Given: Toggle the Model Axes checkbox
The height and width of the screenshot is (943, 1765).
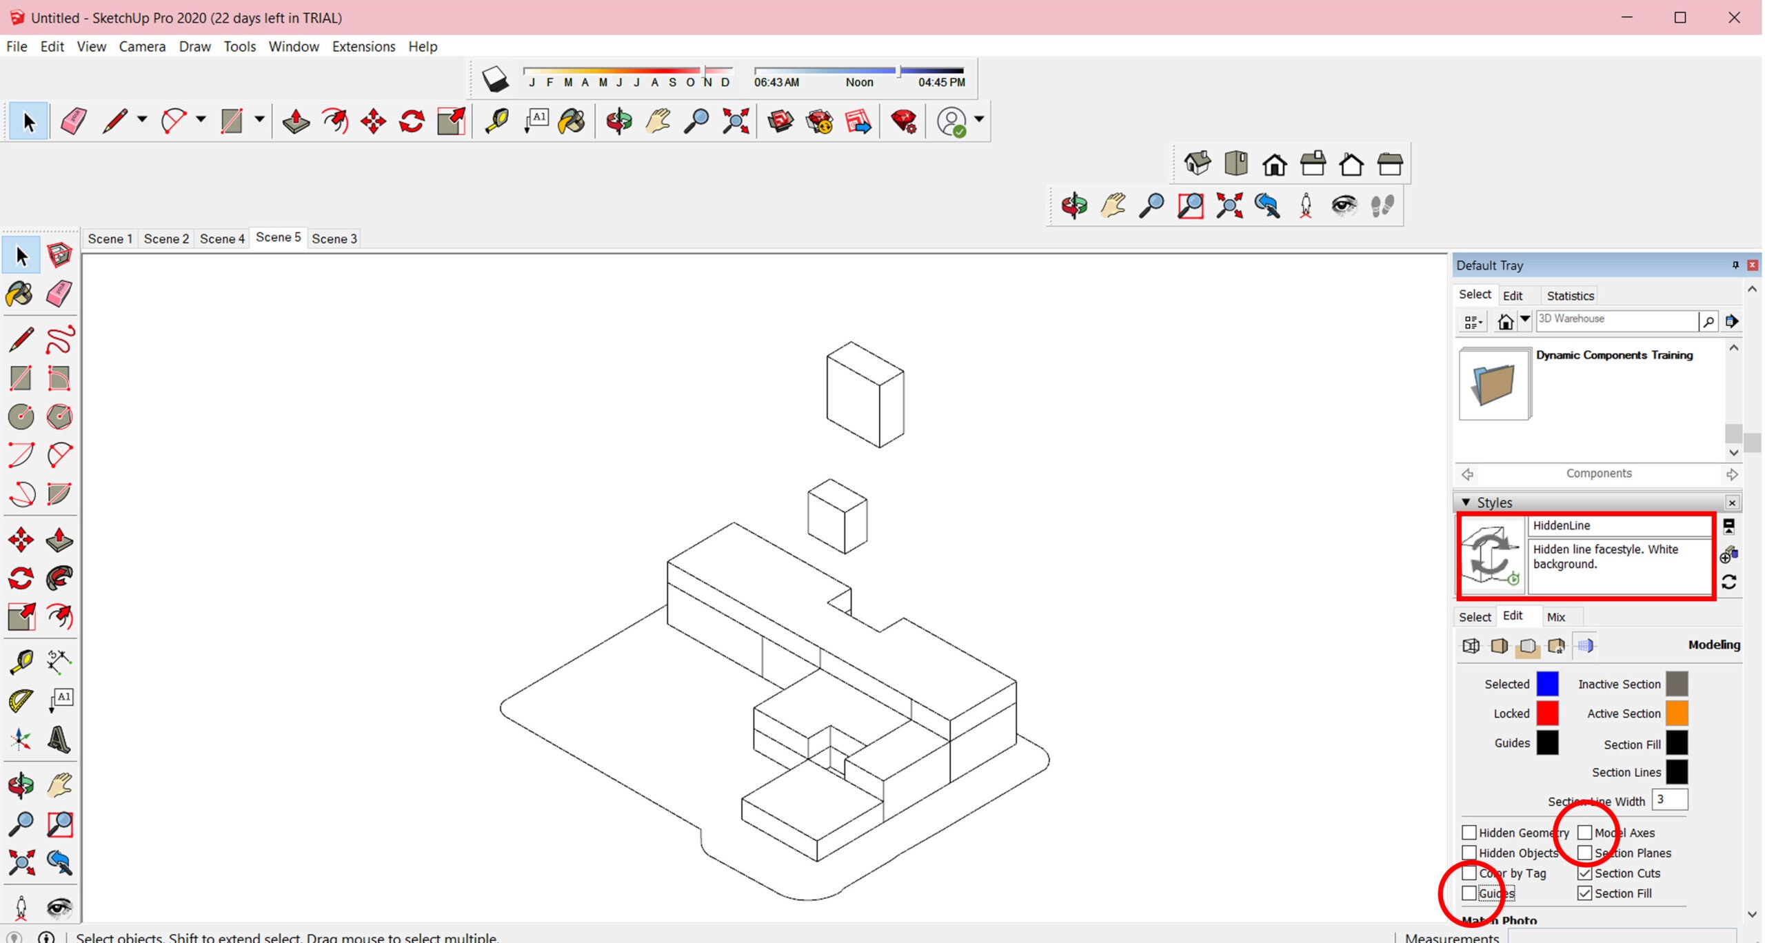Looking at the screenshot, I should click(1584, 832).
